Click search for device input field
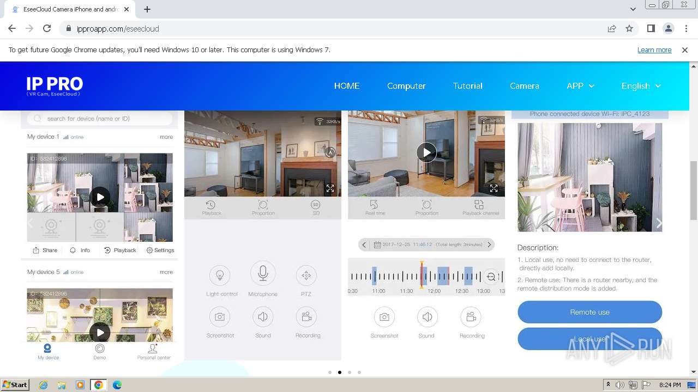Viewport: 698px width, 392px height. point(99,118)
